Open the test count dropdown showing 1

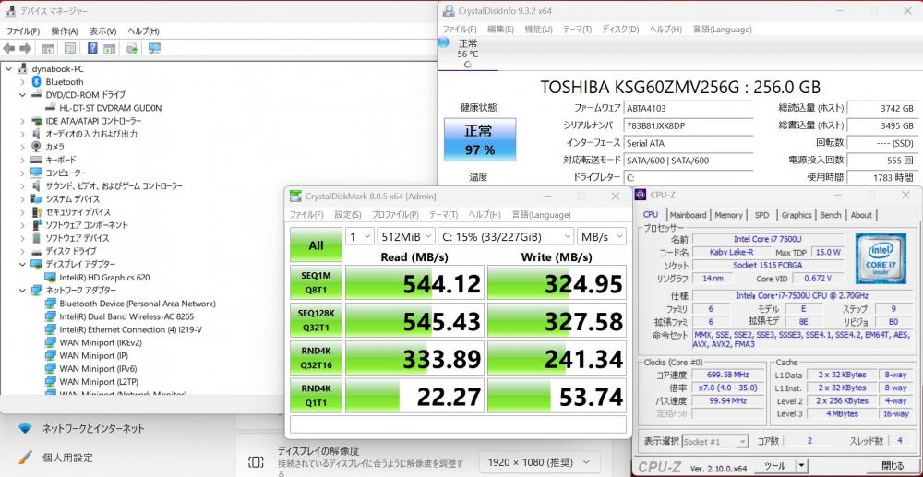coord(359,236)
